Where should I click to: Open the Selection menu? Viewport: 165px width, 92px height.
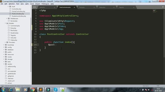[x=12, y=4]
